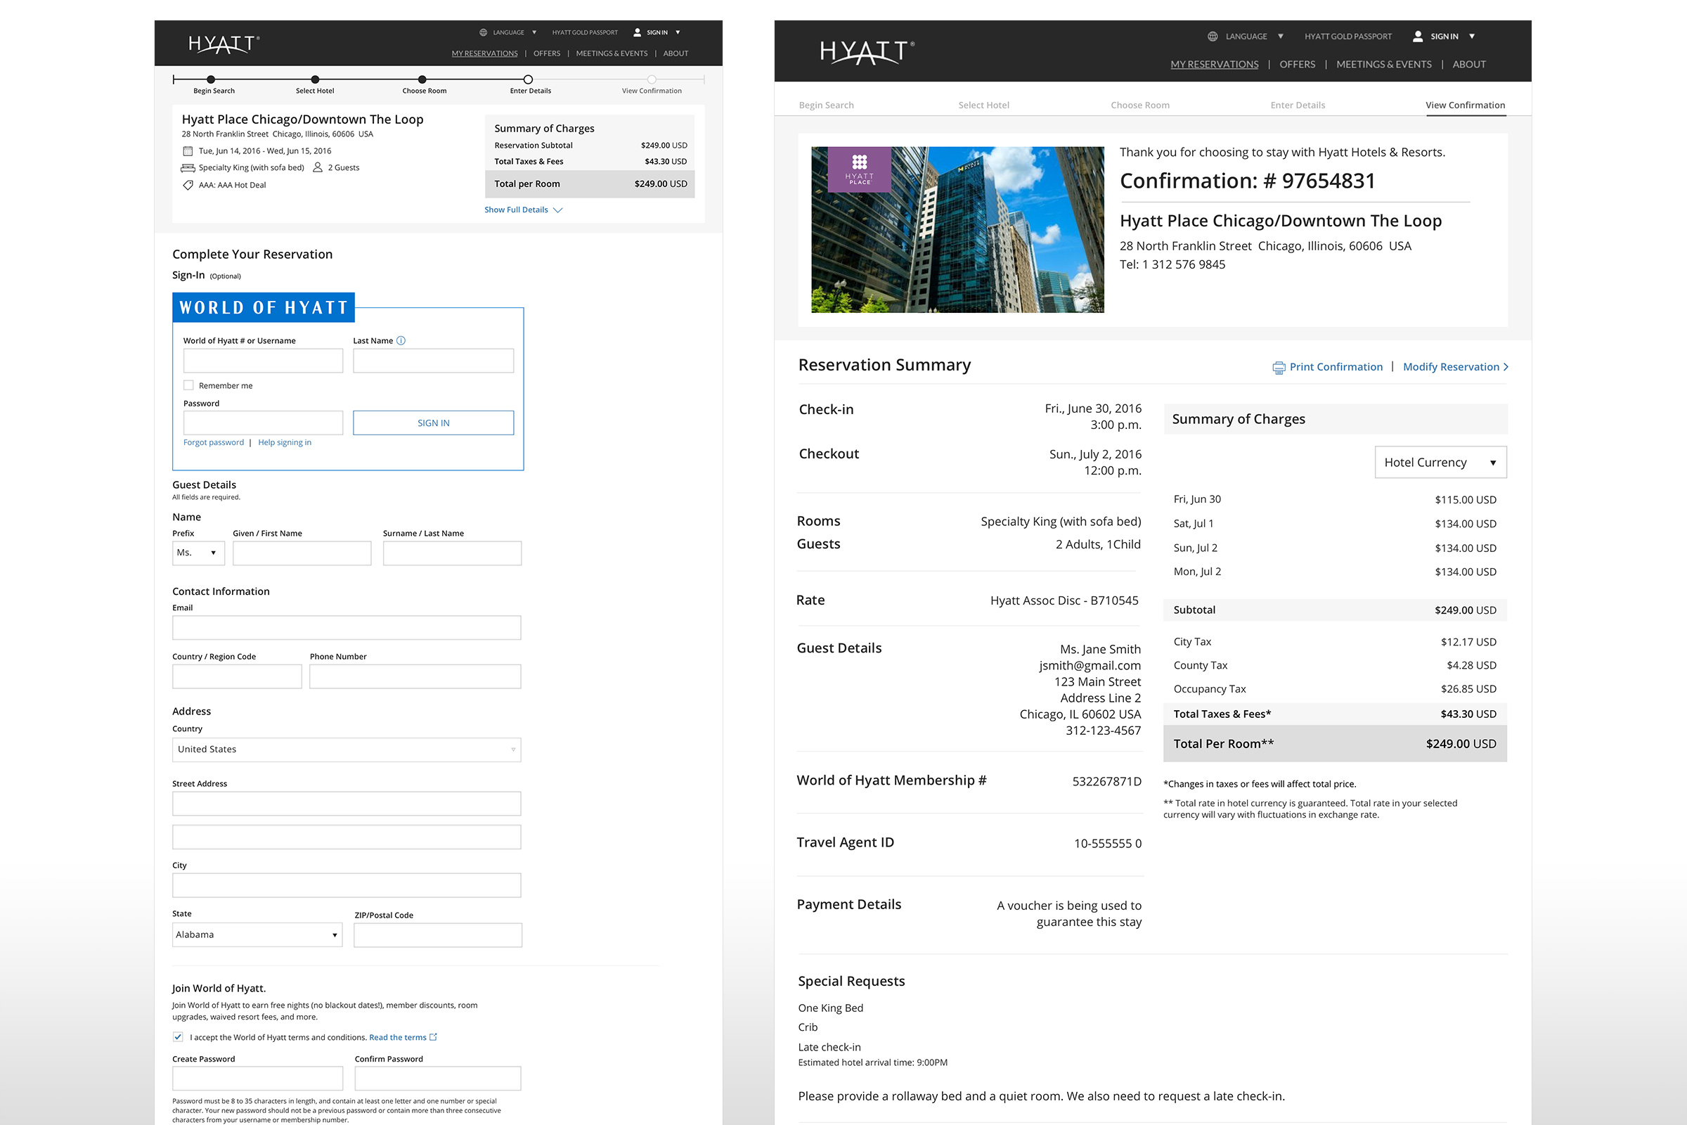Open Offers in left header navigation
Viewport: 1687px width, 1125px height.
(x=547, y=54)
